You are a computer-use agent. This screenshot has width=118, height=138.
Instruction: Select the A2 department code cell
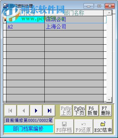(25, 27)
